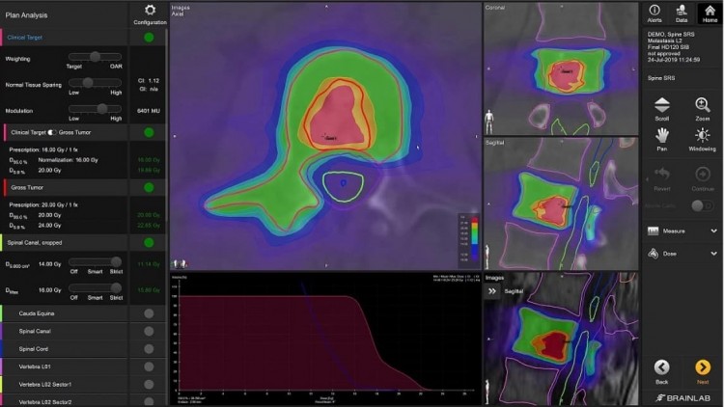
Task: Open the Data panel
Action: [682, 13]
